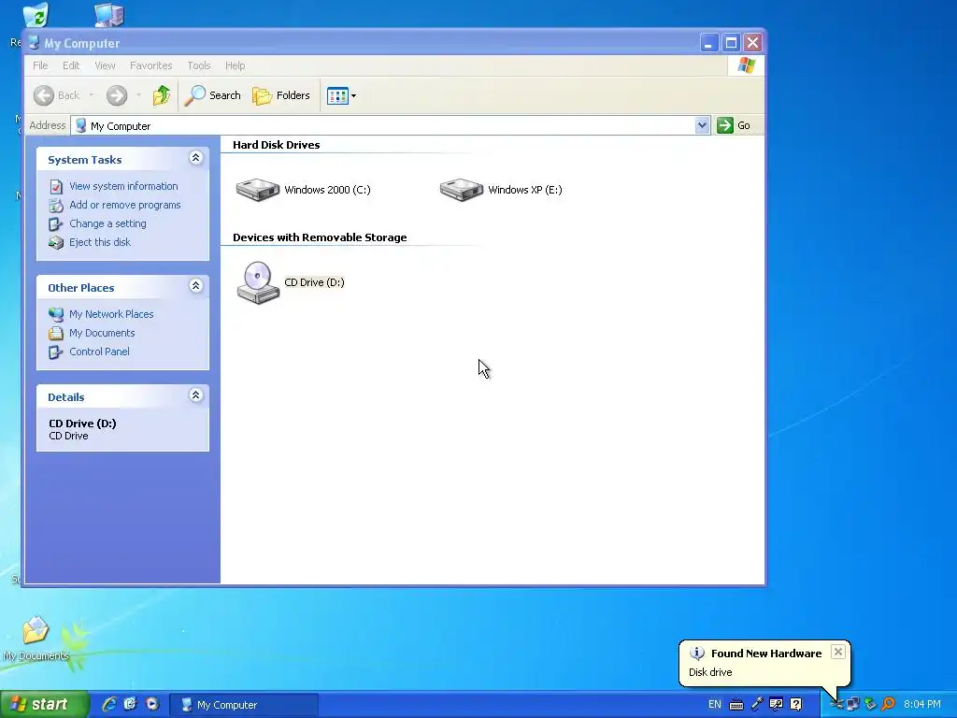Screen dimensions: 957x718
Task: Open the Edit menu
Action: [71, 65]
